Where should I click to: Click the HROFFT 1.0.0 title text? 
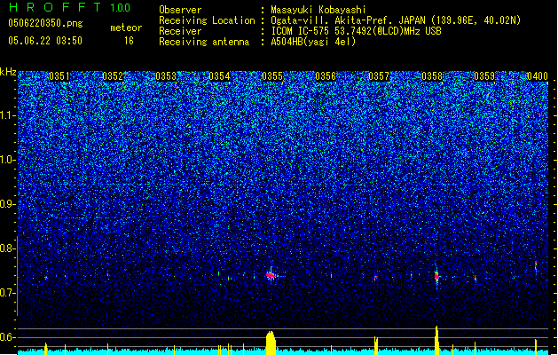[x=69, y=7]
